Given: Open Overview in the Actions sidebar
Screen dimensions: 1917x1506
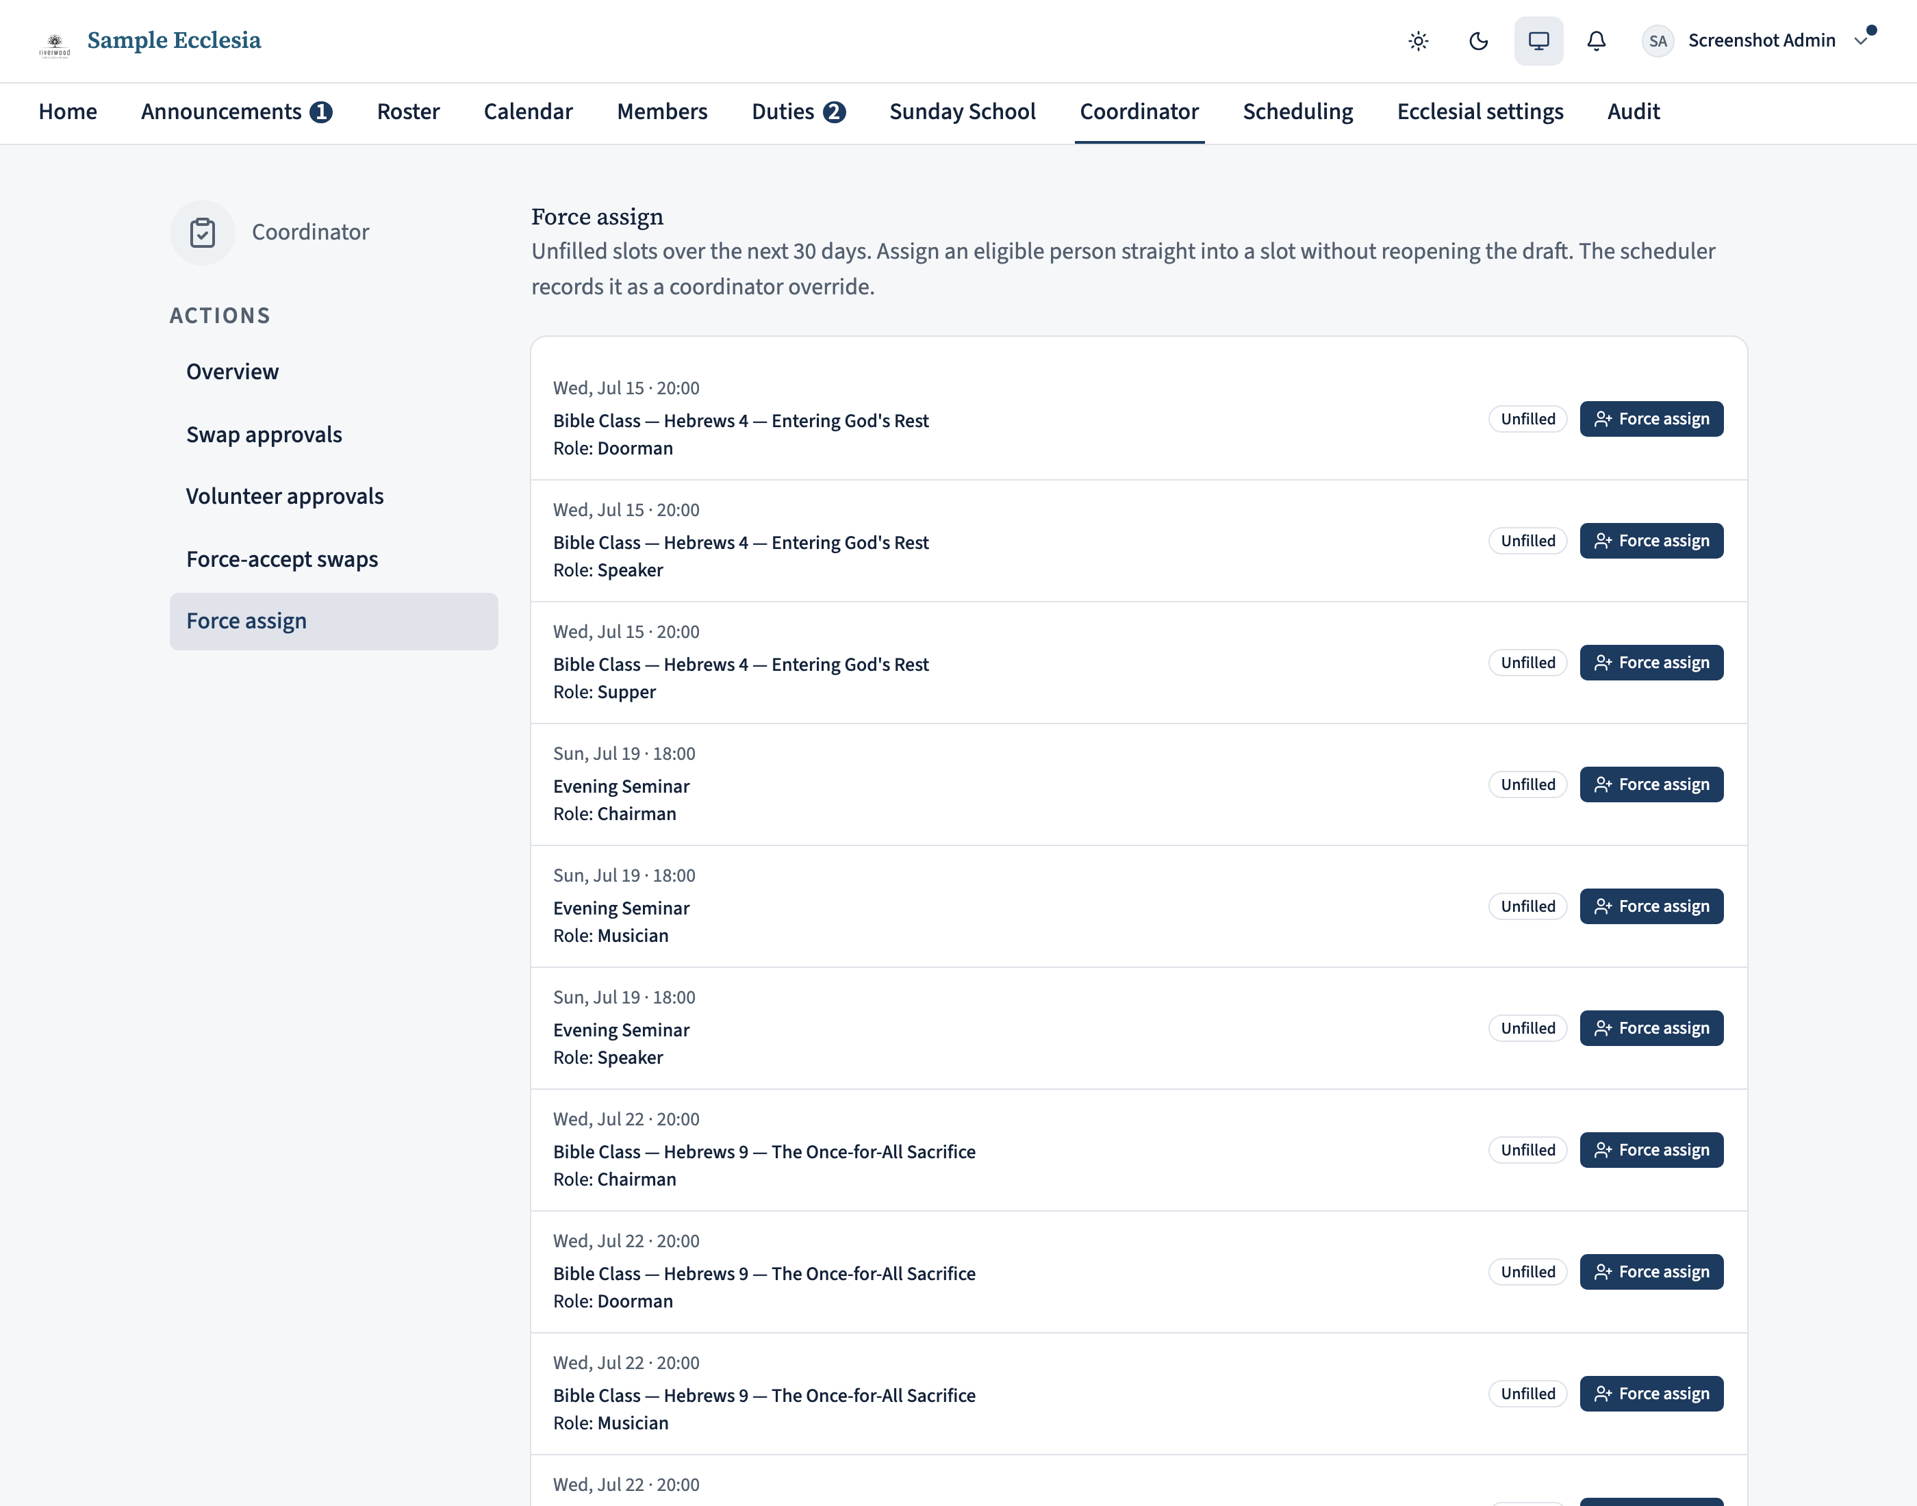Looking at the screenshot, I should pos(333,372).
